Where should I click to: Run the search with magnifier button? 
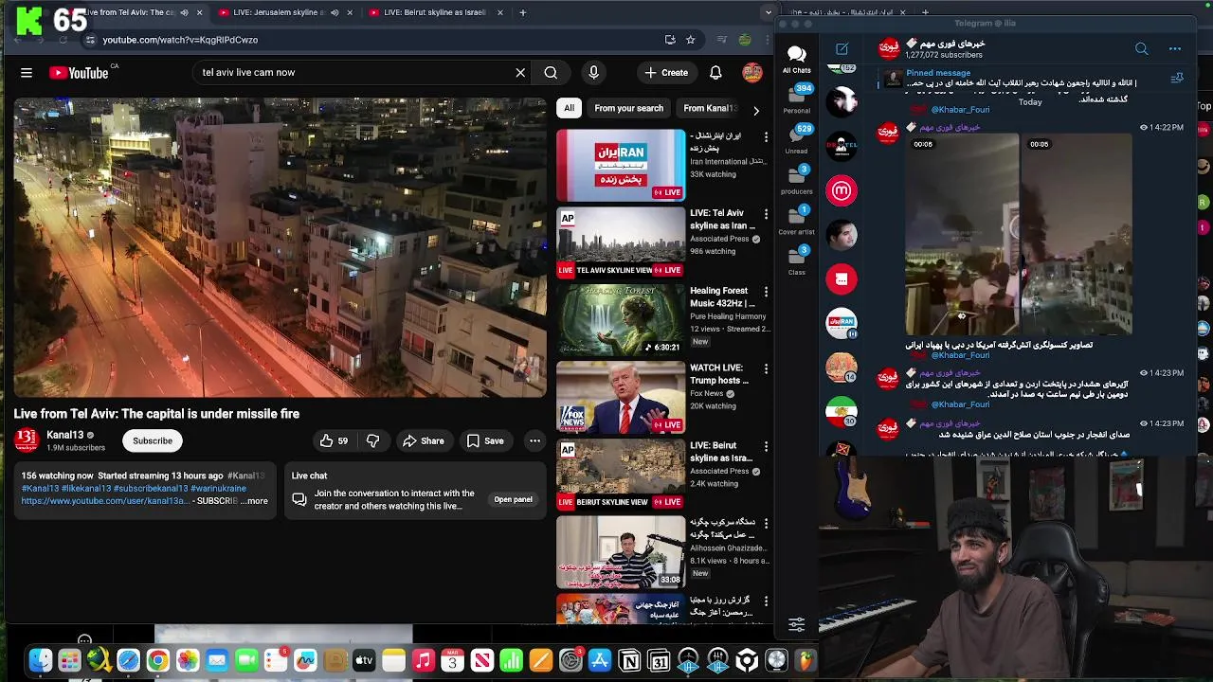pyautogui.click(x=551, y=73)
